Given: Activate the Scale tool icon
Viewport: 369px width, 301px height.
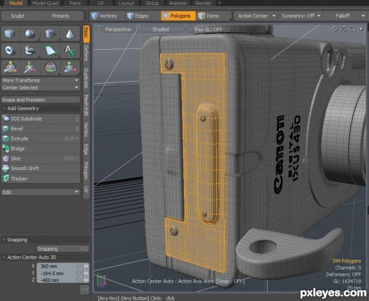Looking at the screenshot, I should pos(69,67).
